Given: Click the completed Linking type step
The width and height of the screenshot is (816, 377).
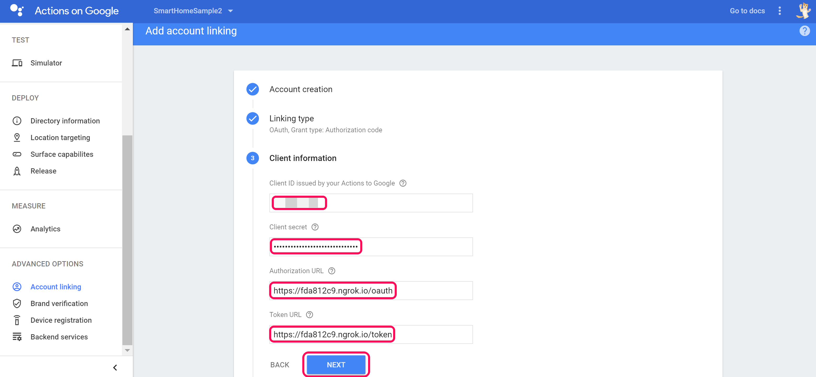Looking at the screenshot, I should pyautogui.click(x=291, y=119).
